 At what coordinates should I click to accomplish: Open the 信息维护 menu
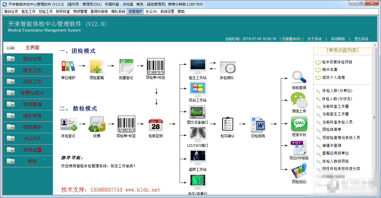click(135, 11)
